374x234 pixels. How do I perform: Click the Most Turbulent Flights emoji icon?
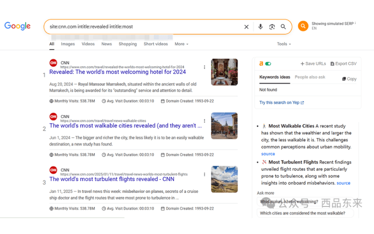(264, 162)
